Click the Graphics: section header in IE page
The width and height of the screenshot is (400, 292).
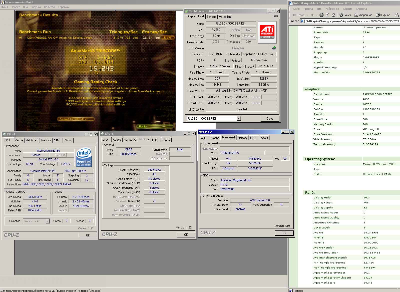point(313,89)
